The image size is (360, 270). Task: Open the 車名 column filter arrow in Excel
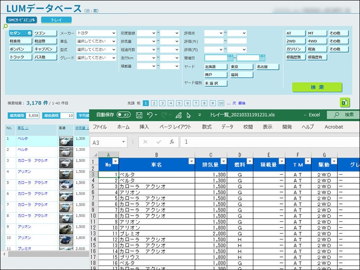pos(191,161)
